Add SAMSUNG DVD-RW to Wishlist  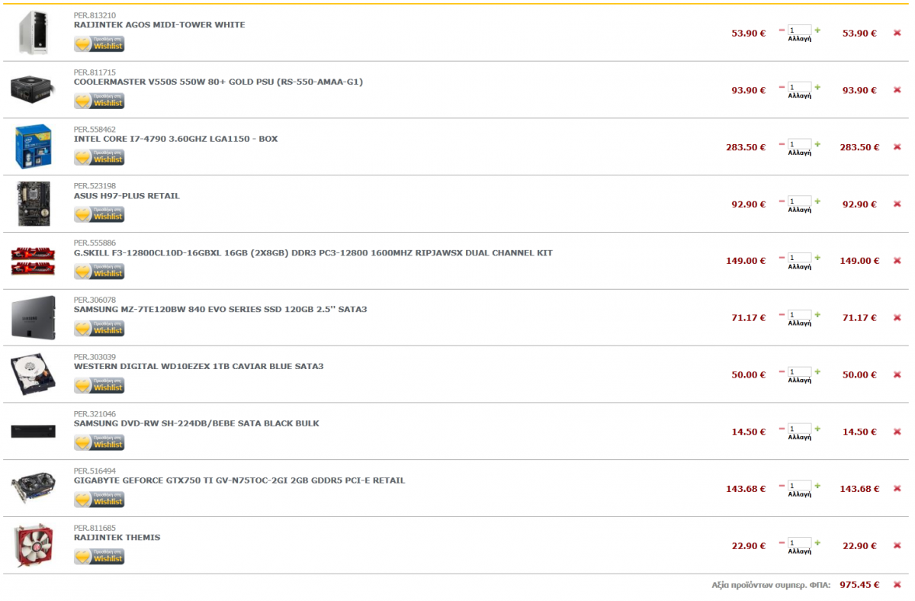click(x=99, y=443)
